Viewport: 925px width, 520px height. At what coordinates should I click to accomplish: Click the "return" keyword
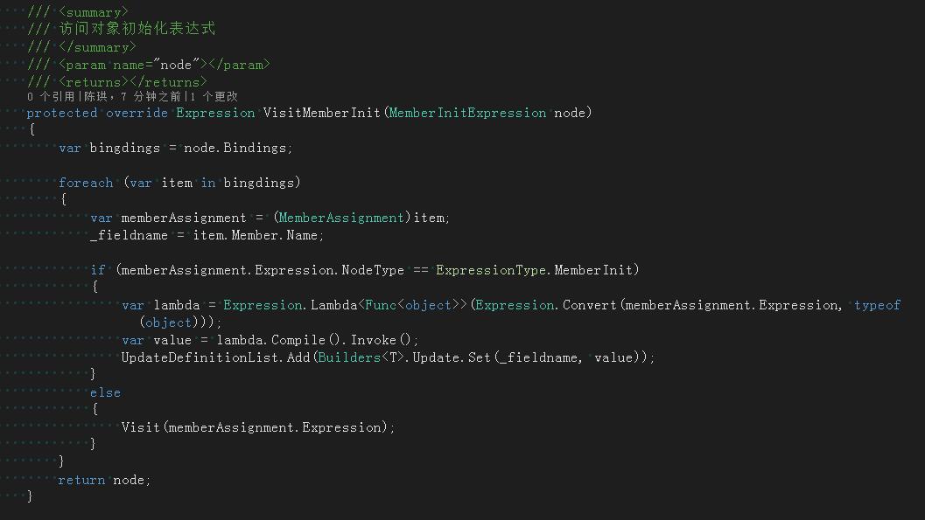tap(81, 480)
